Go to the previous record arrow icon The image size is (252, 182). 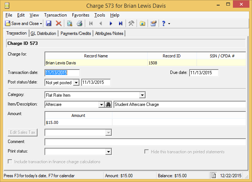coord(101,24)
